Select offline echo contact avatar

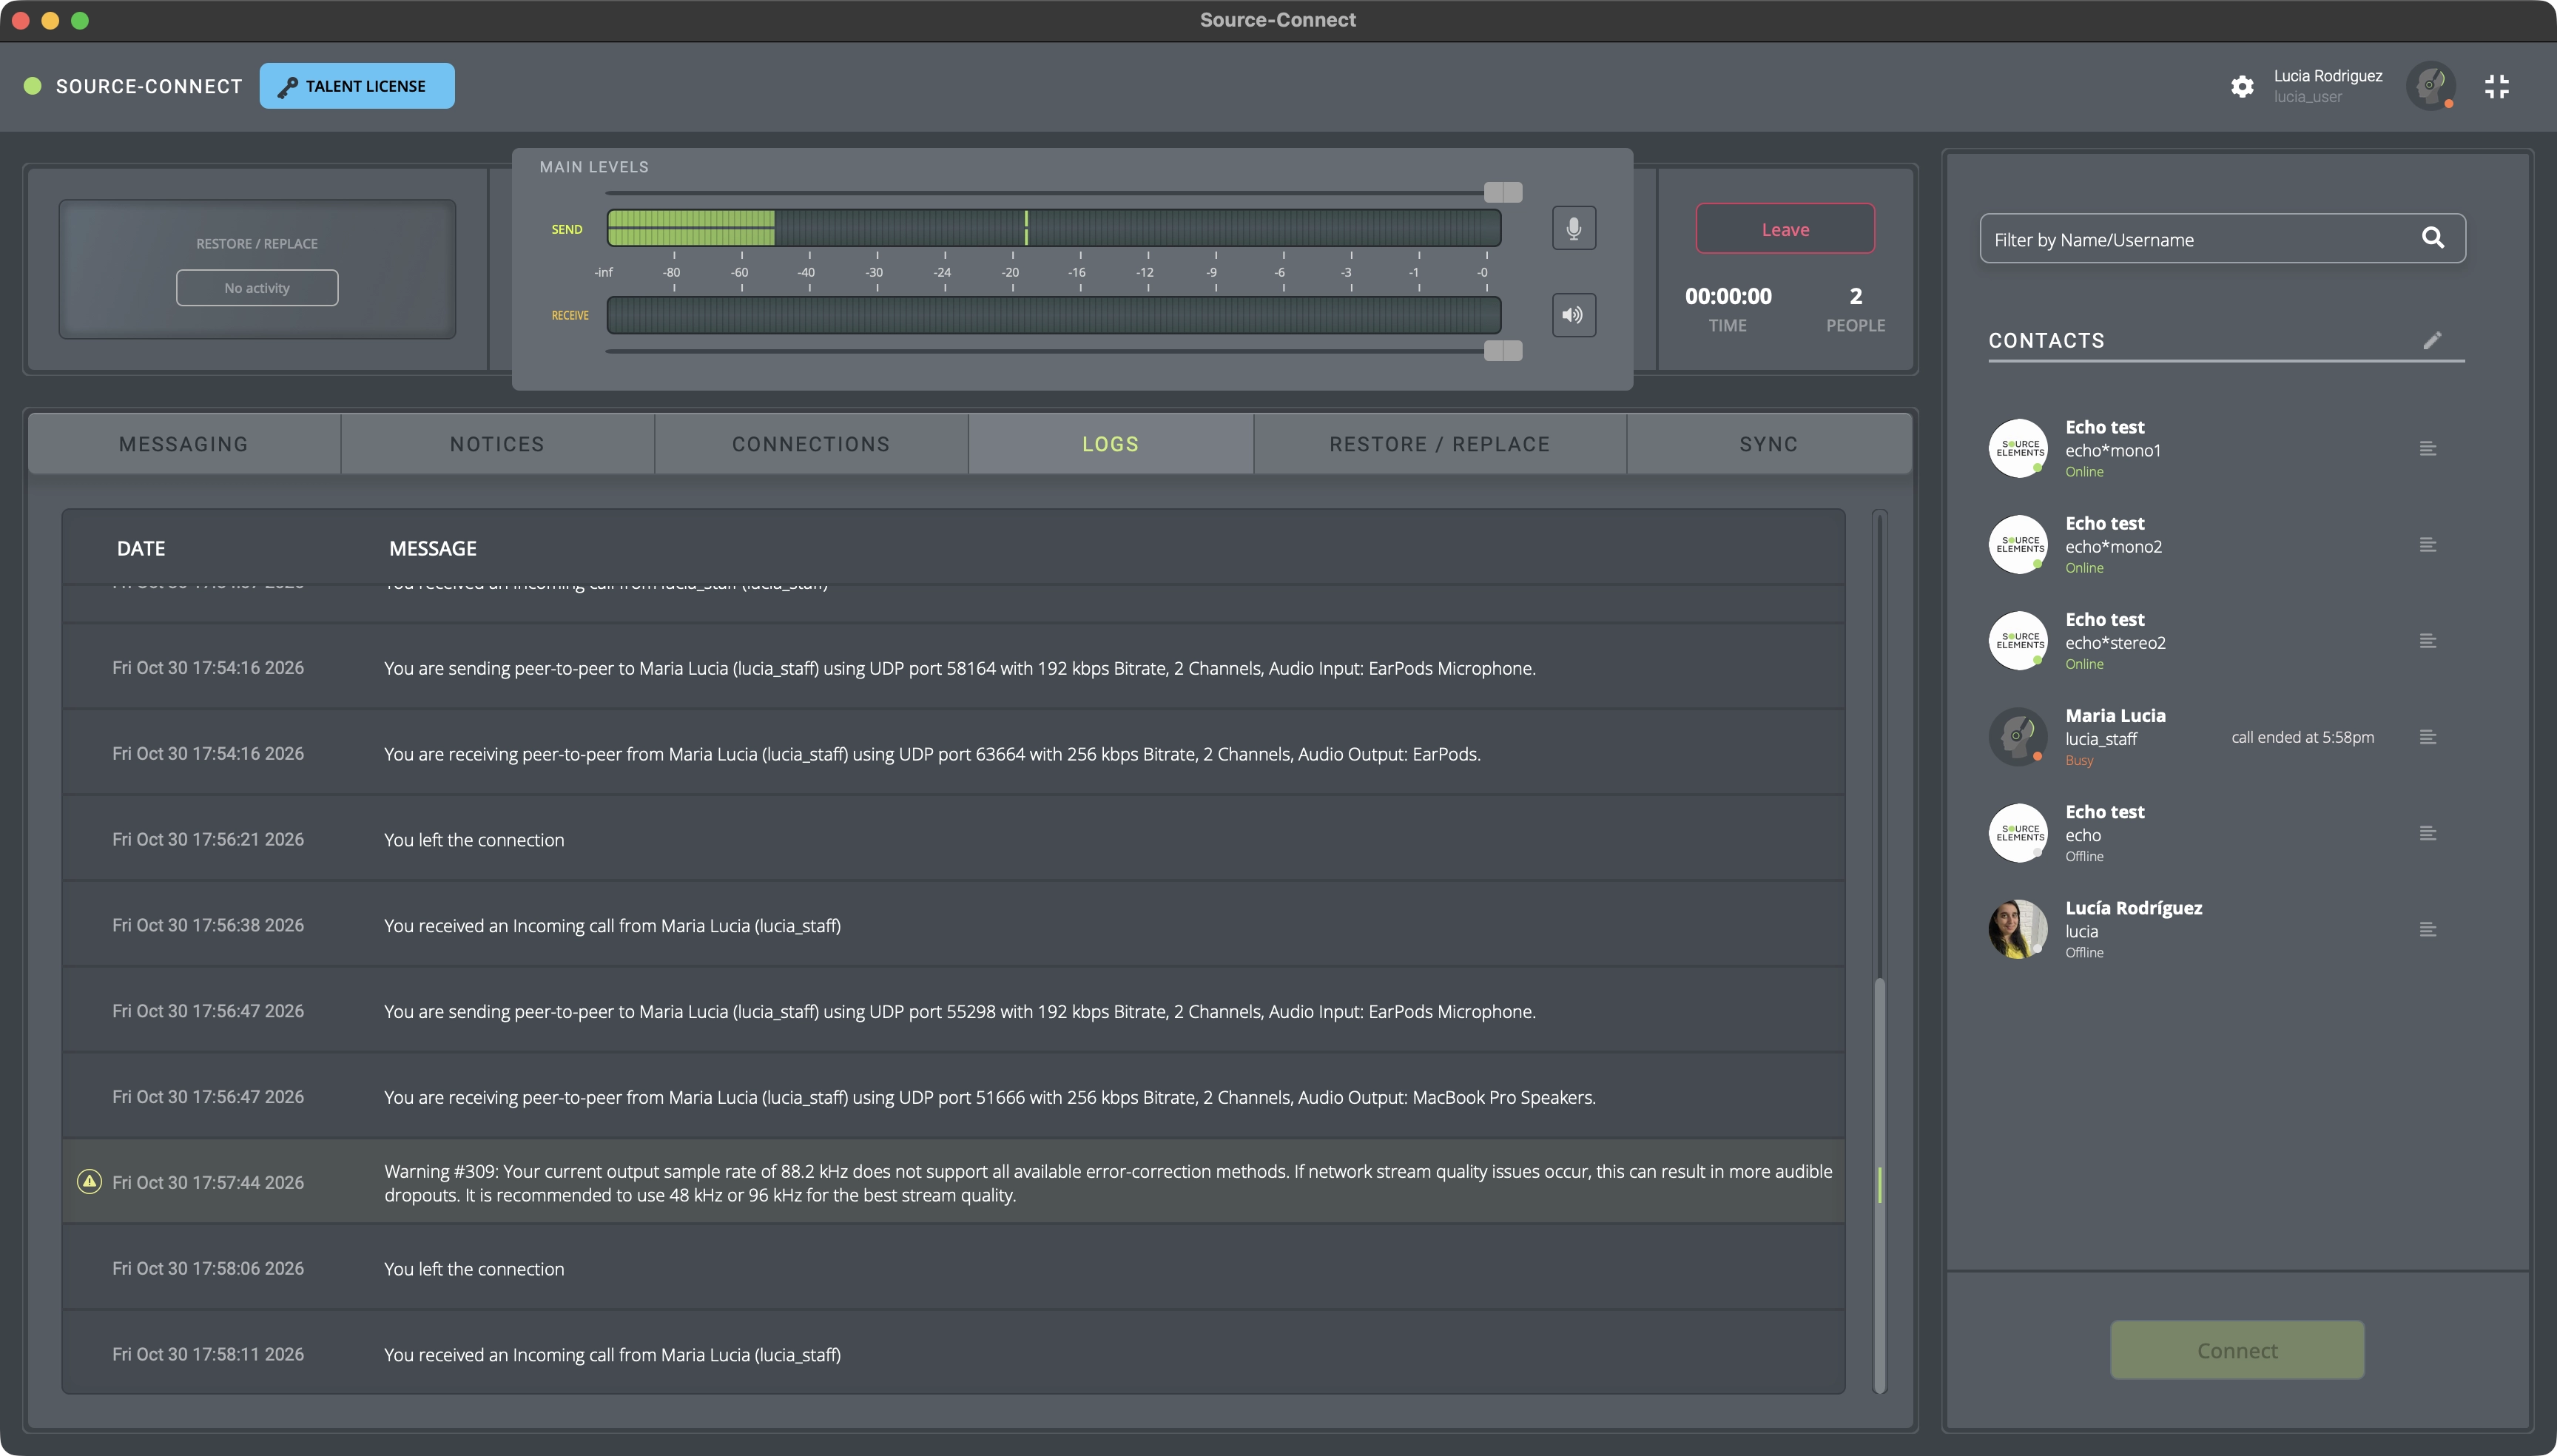point(2018,832)
